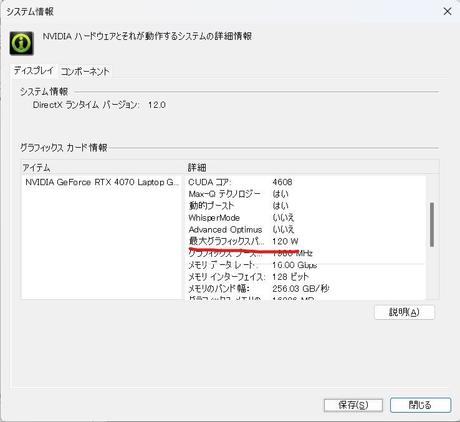Click the DirectX ランタイム バージョン label
The width and height of the screenshot is (460, 422).
pos(86,105)
